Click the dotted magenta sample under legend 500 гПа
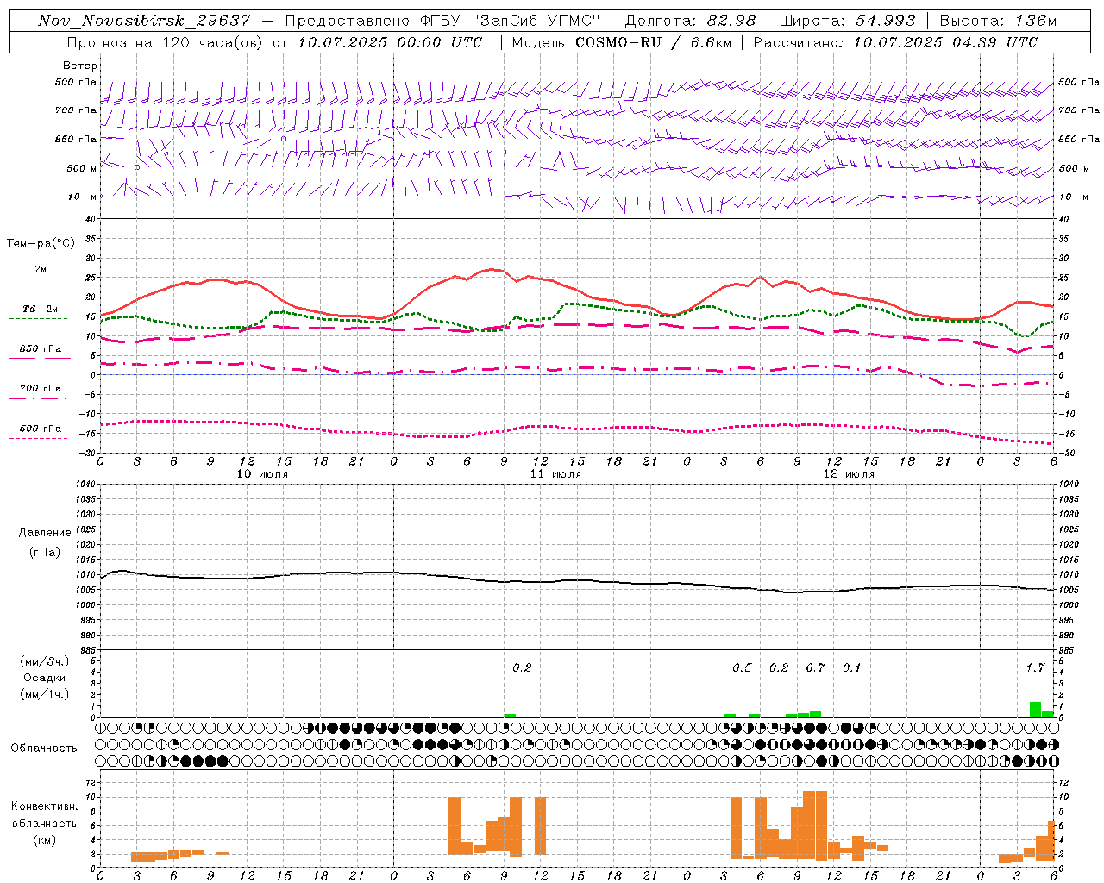The image size is (1104, 883). pyautogui.click(x=39, y=439)
